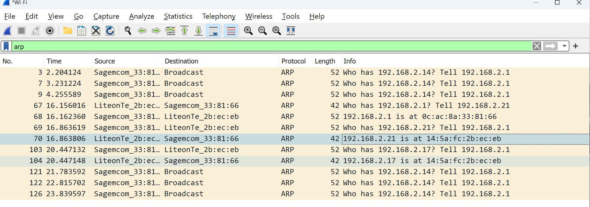Select packet 103 asking for 192.168.2.17
Viewport: 590px width, 207px height.
(295, 150)
